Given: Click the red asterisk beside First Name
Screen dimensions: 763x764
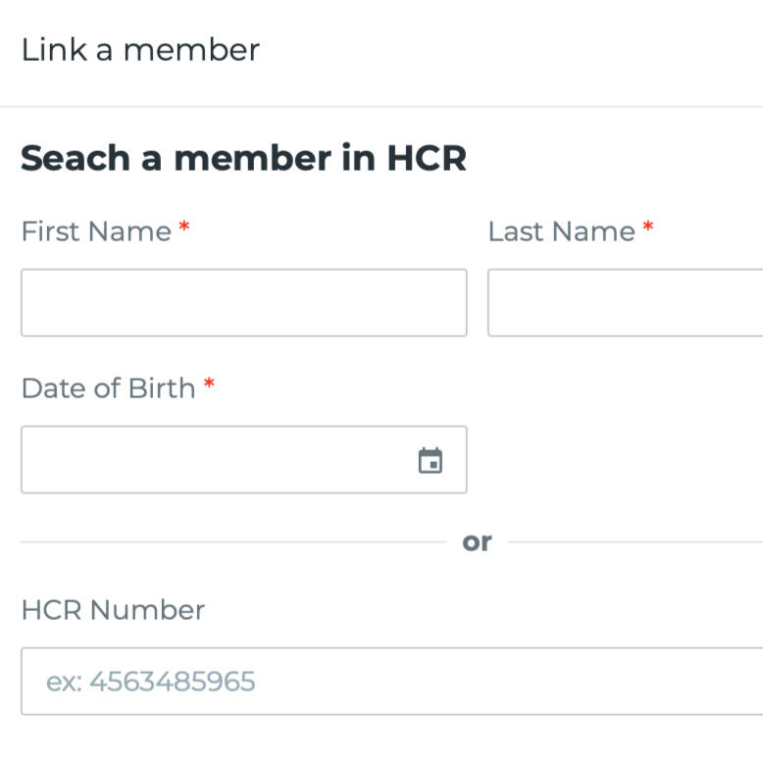Looking at the screenshot, I should point(183,227).
